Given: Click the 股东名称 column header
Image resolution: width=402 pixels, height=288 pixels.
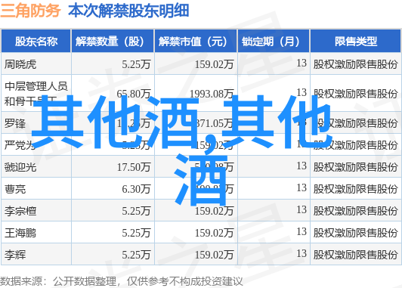Looking at the screenshot, I should point(36,42).
